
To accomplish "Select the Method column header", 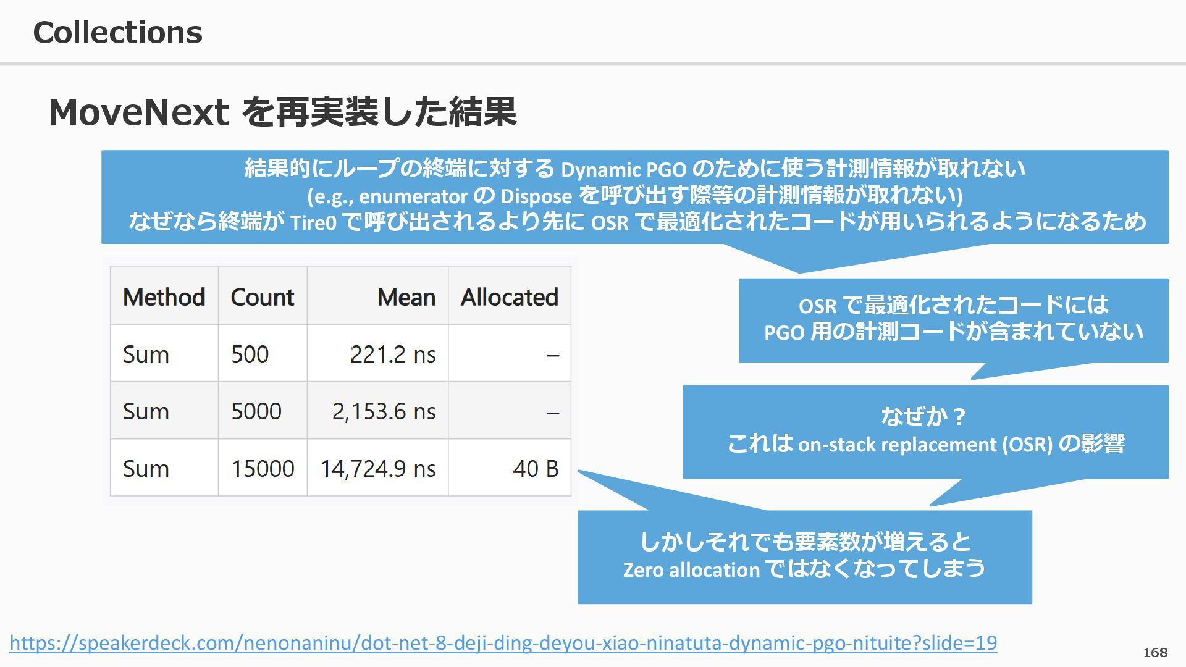I will click(x=164, y=297).
